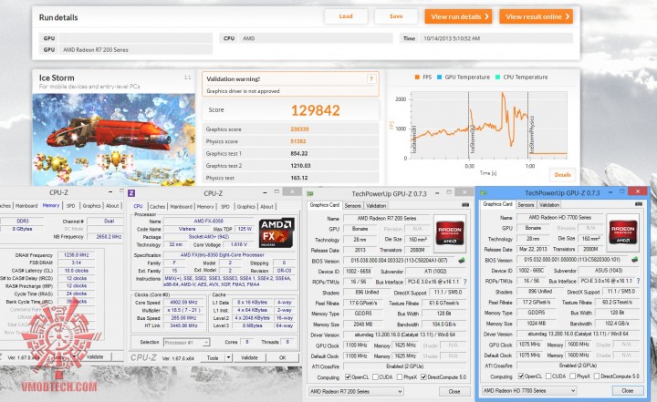Click View result online button

tap(537, 16)
